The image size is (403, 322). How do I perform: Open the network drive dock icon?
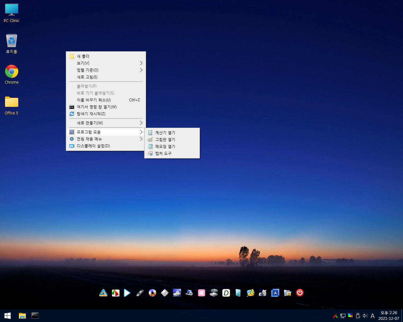point(214,293)
